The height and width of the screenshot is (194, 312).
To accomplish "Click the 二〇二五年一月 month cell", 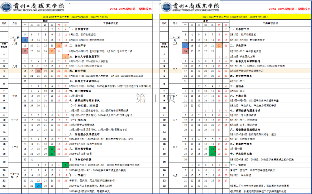I will [15, 176].
